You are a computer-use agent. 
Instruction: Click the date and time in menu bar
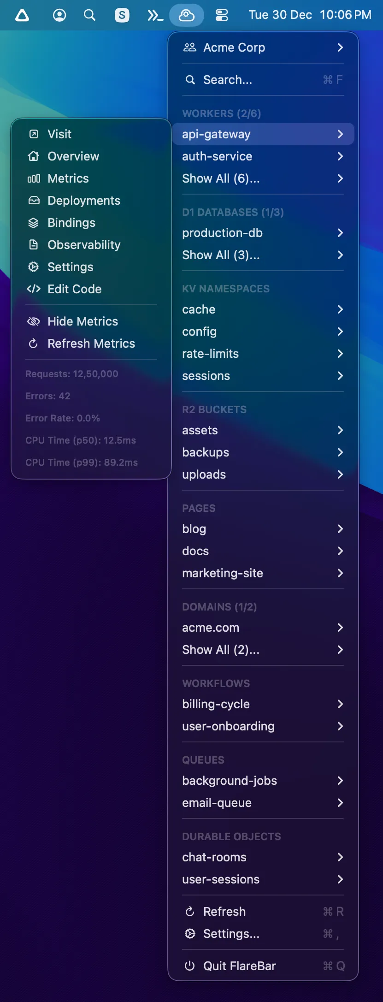310,15
